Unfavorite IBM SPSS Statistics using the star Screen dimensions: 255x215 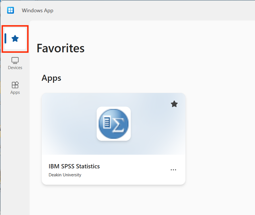click(x=174, y=104)
